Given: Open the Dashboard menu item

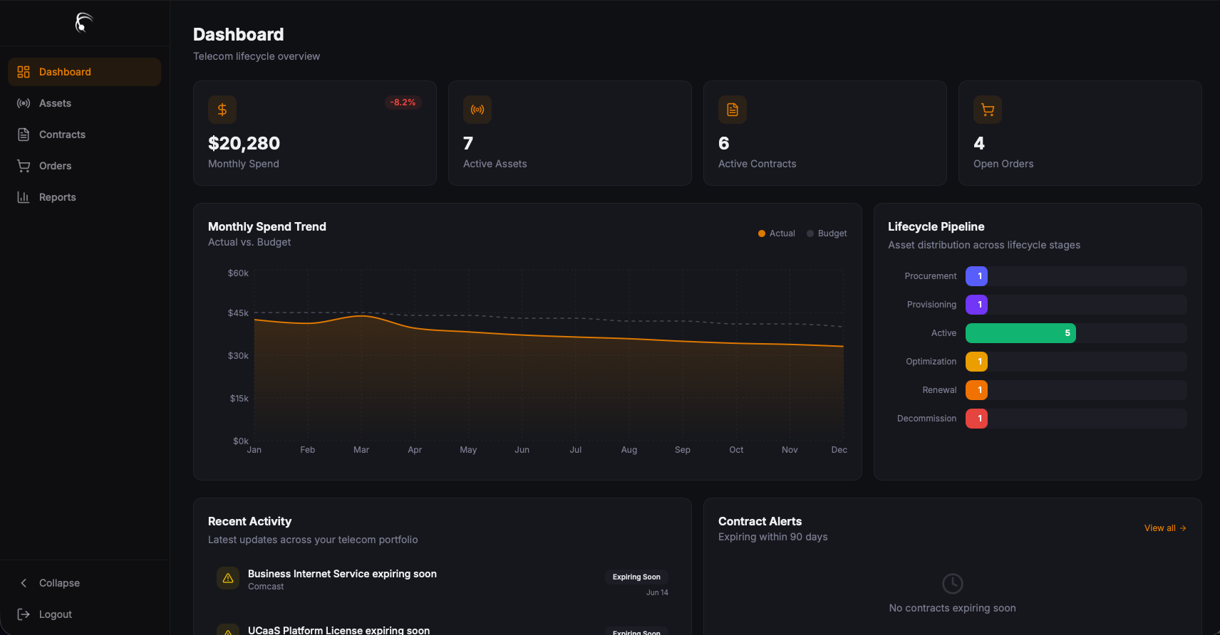Looking at the screenshot, I should coord(84,72).
